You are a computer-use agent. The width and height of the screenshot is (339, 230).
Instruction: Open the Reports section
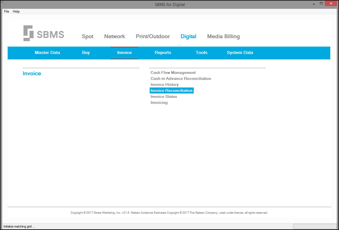163,53
